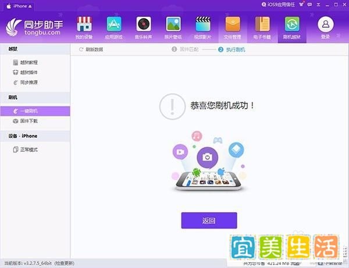Select the 刷机越狱 flash and jailbreak tab

click(x=292, y=28)
